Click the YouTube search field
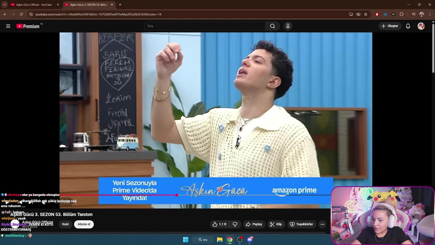Screen dimensions: 435x245 [x=205, y=26]
